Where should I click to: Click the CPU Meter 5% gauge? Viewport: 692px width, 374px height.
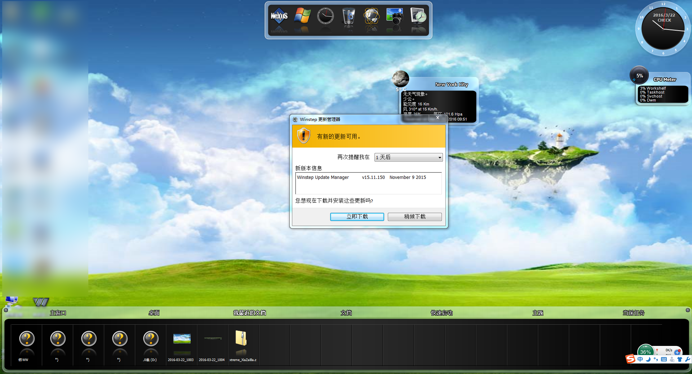(x=639, y=75)
